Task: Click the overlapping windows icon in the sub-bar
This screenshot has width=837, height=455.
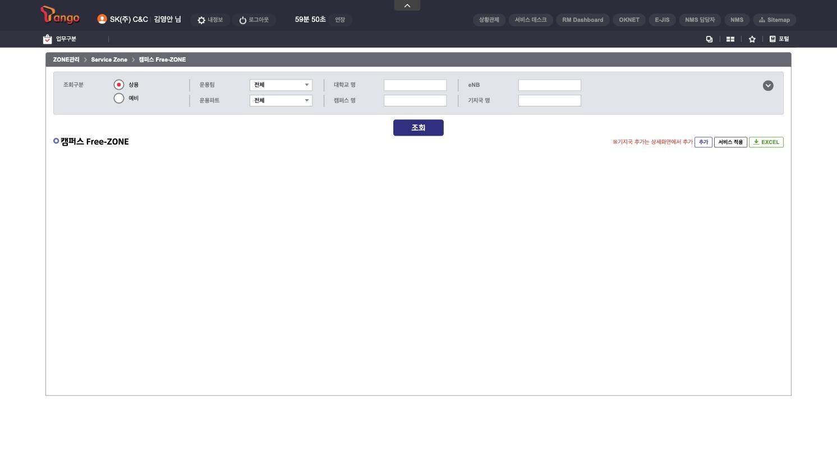Action: click(x=709, y=39)
